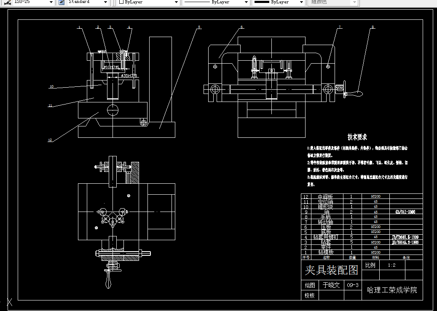Click the greyed plot style 随颜色 dropdown
Screen dimensions: 437x311
click(333, 2)
